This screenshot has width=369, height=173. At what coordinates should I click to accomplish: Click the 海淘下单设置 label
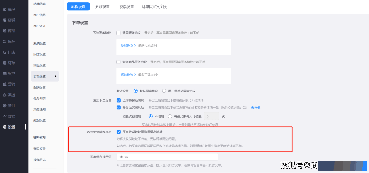(102, 101)
